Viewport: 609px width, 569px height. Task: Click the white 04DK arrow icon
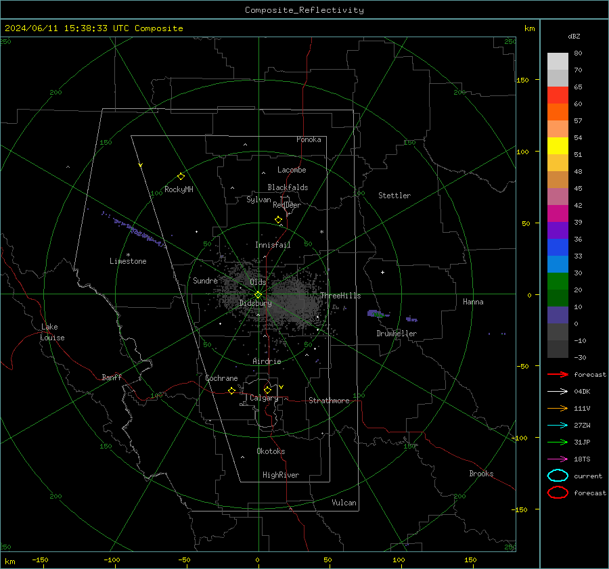558,391
